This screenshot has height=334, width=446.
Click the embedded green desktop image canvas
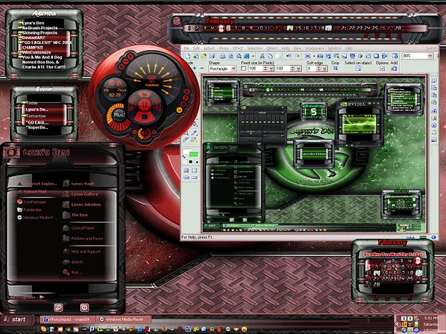click(x=314, y=153)
